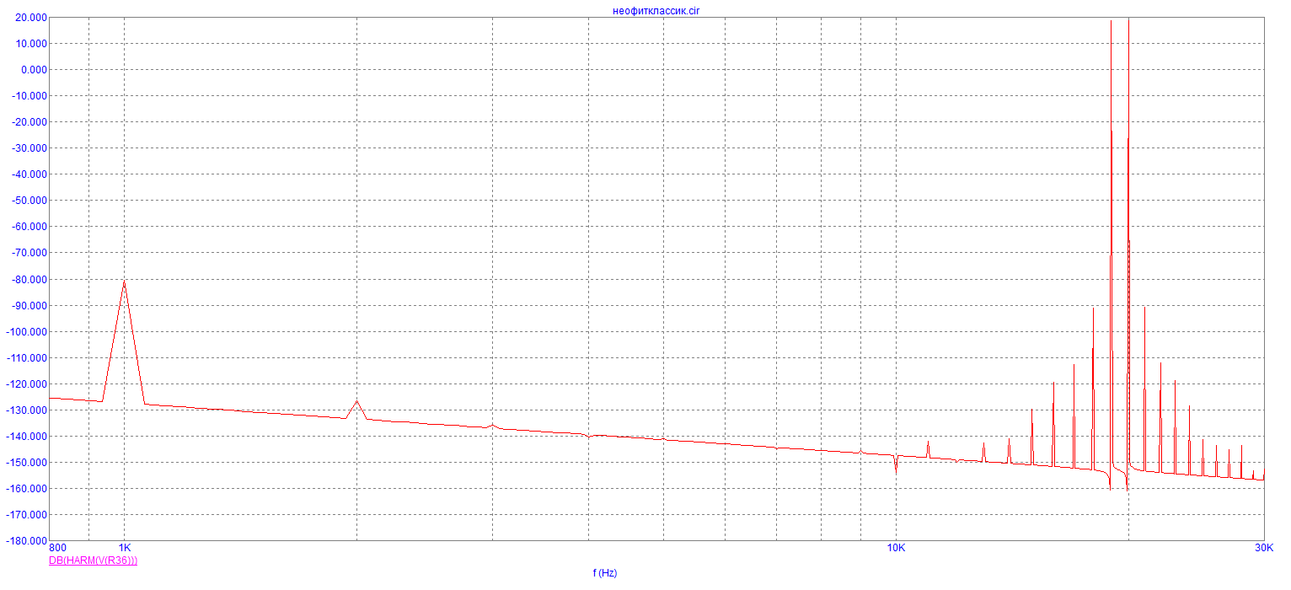Click the -150.000 y-axis label
Viewport: 1291px width, 590px height.
click(x=26, y=462)
